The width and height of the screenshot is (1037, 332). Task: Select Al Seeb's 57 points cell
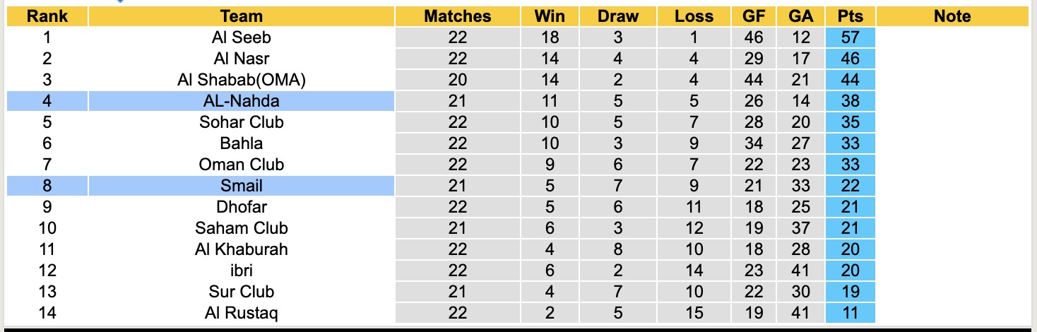tap(850, 37)
